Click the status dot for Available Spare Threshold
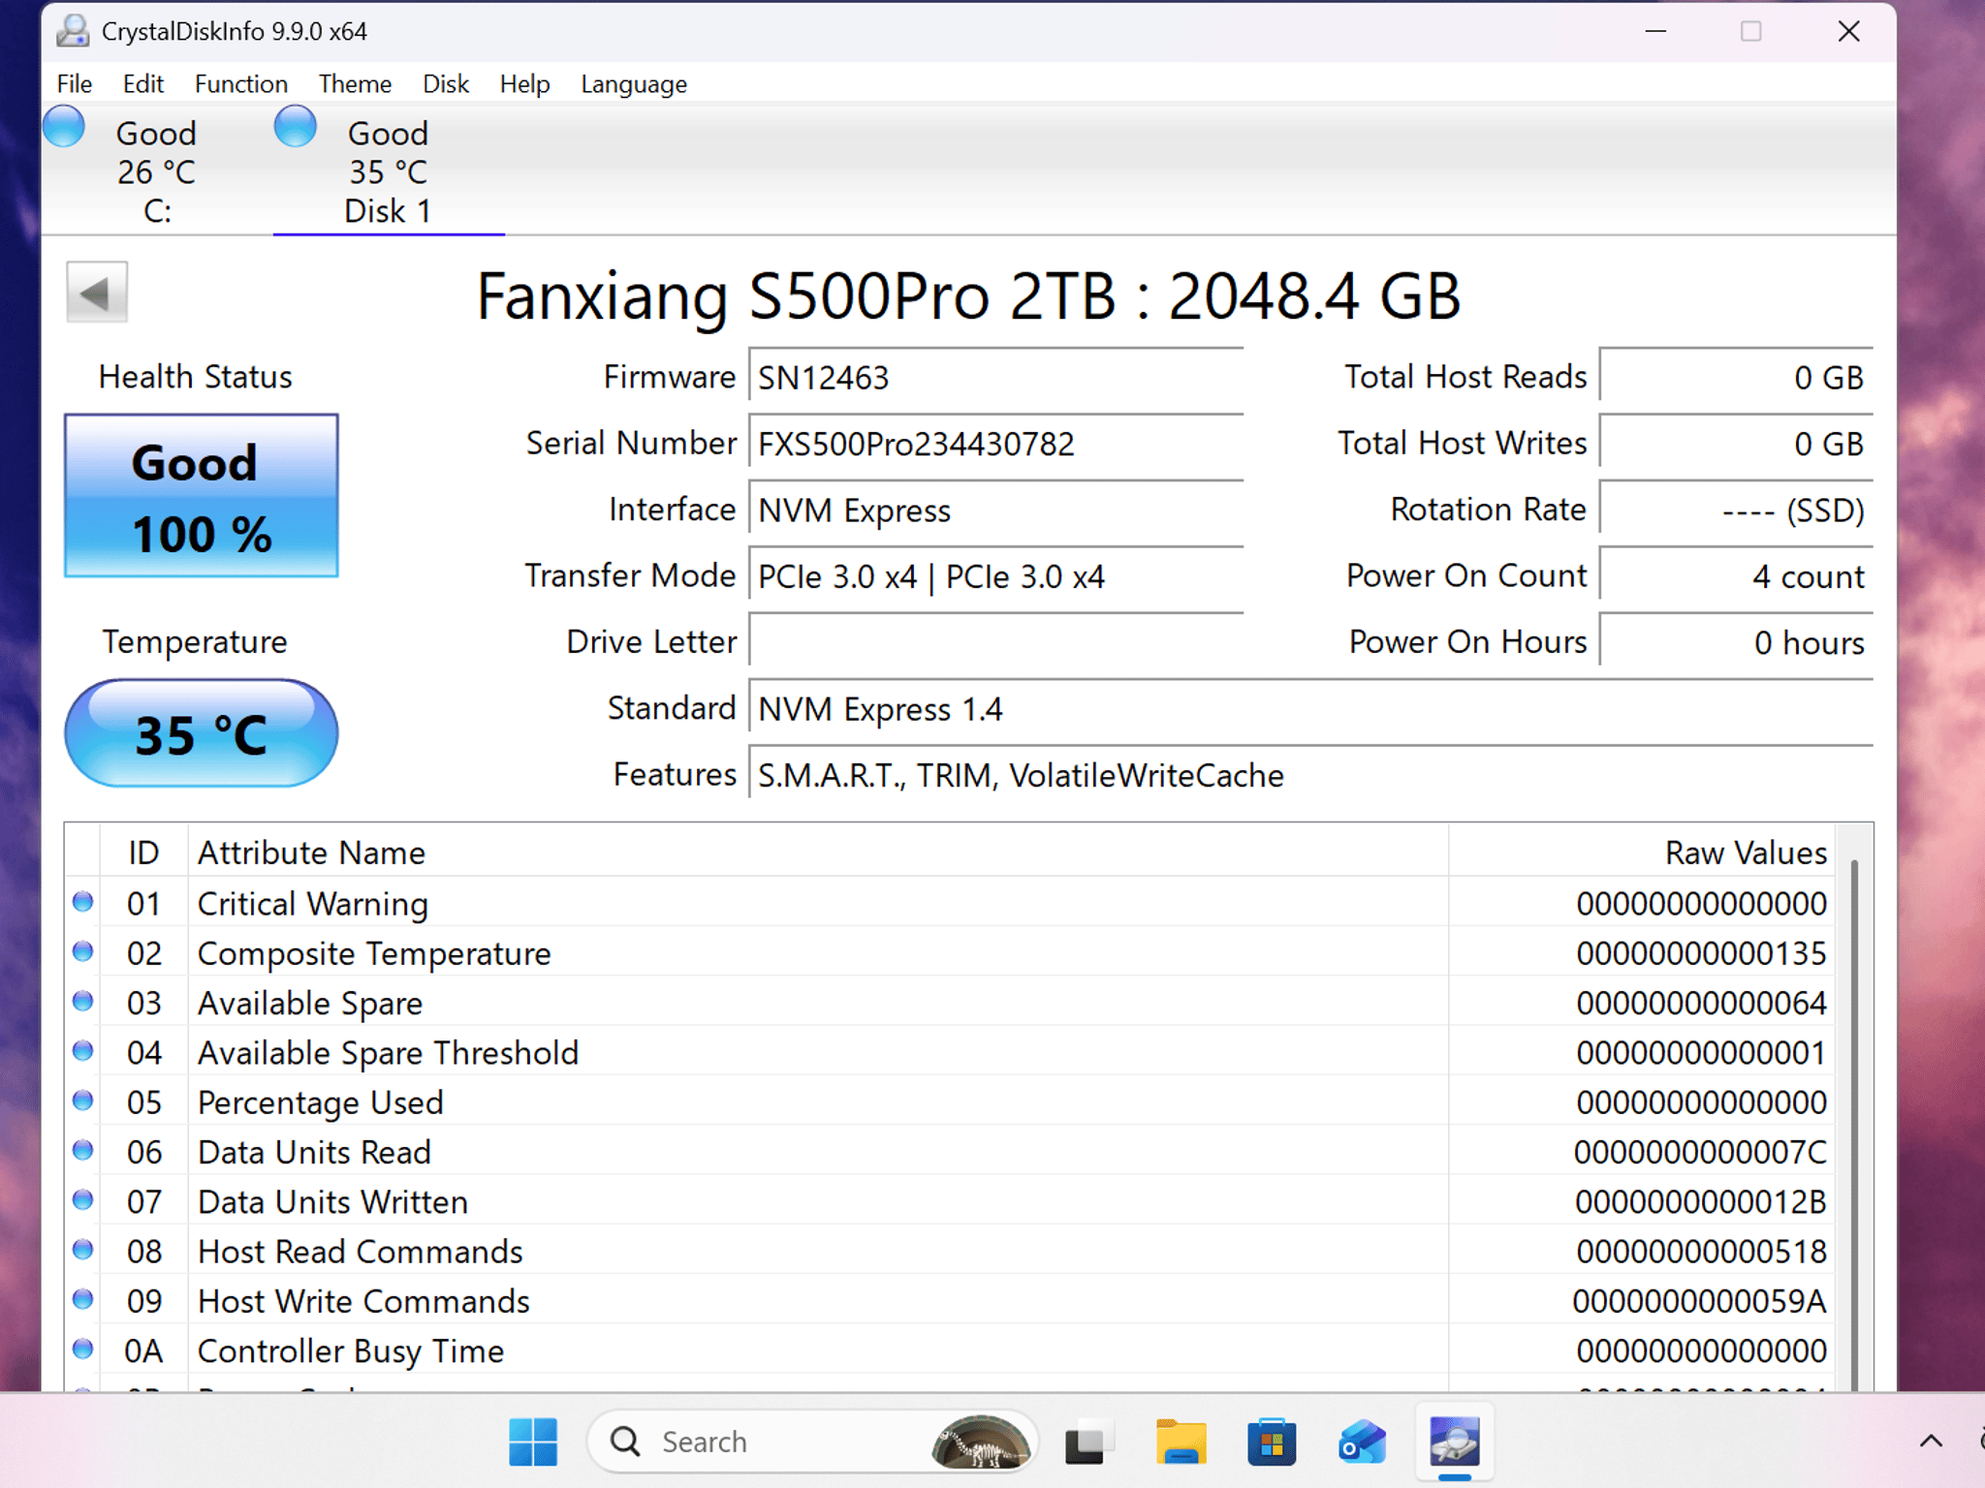The height and width of the screenshot is (1488, 1985). coord(83,1051)
